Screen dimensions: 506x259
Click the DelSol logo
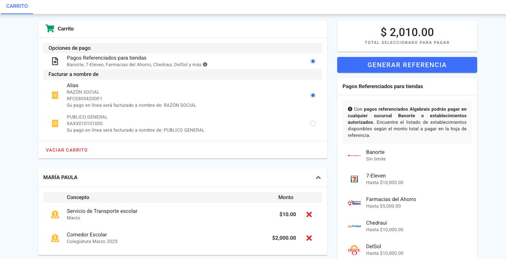[x=354, y=250]
